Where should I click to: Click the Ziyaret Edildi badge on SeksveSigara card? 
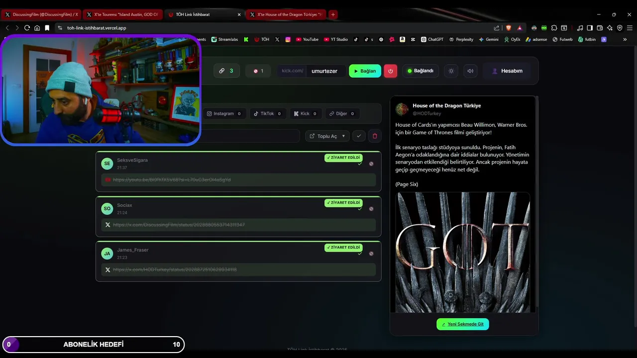[343, 158]
